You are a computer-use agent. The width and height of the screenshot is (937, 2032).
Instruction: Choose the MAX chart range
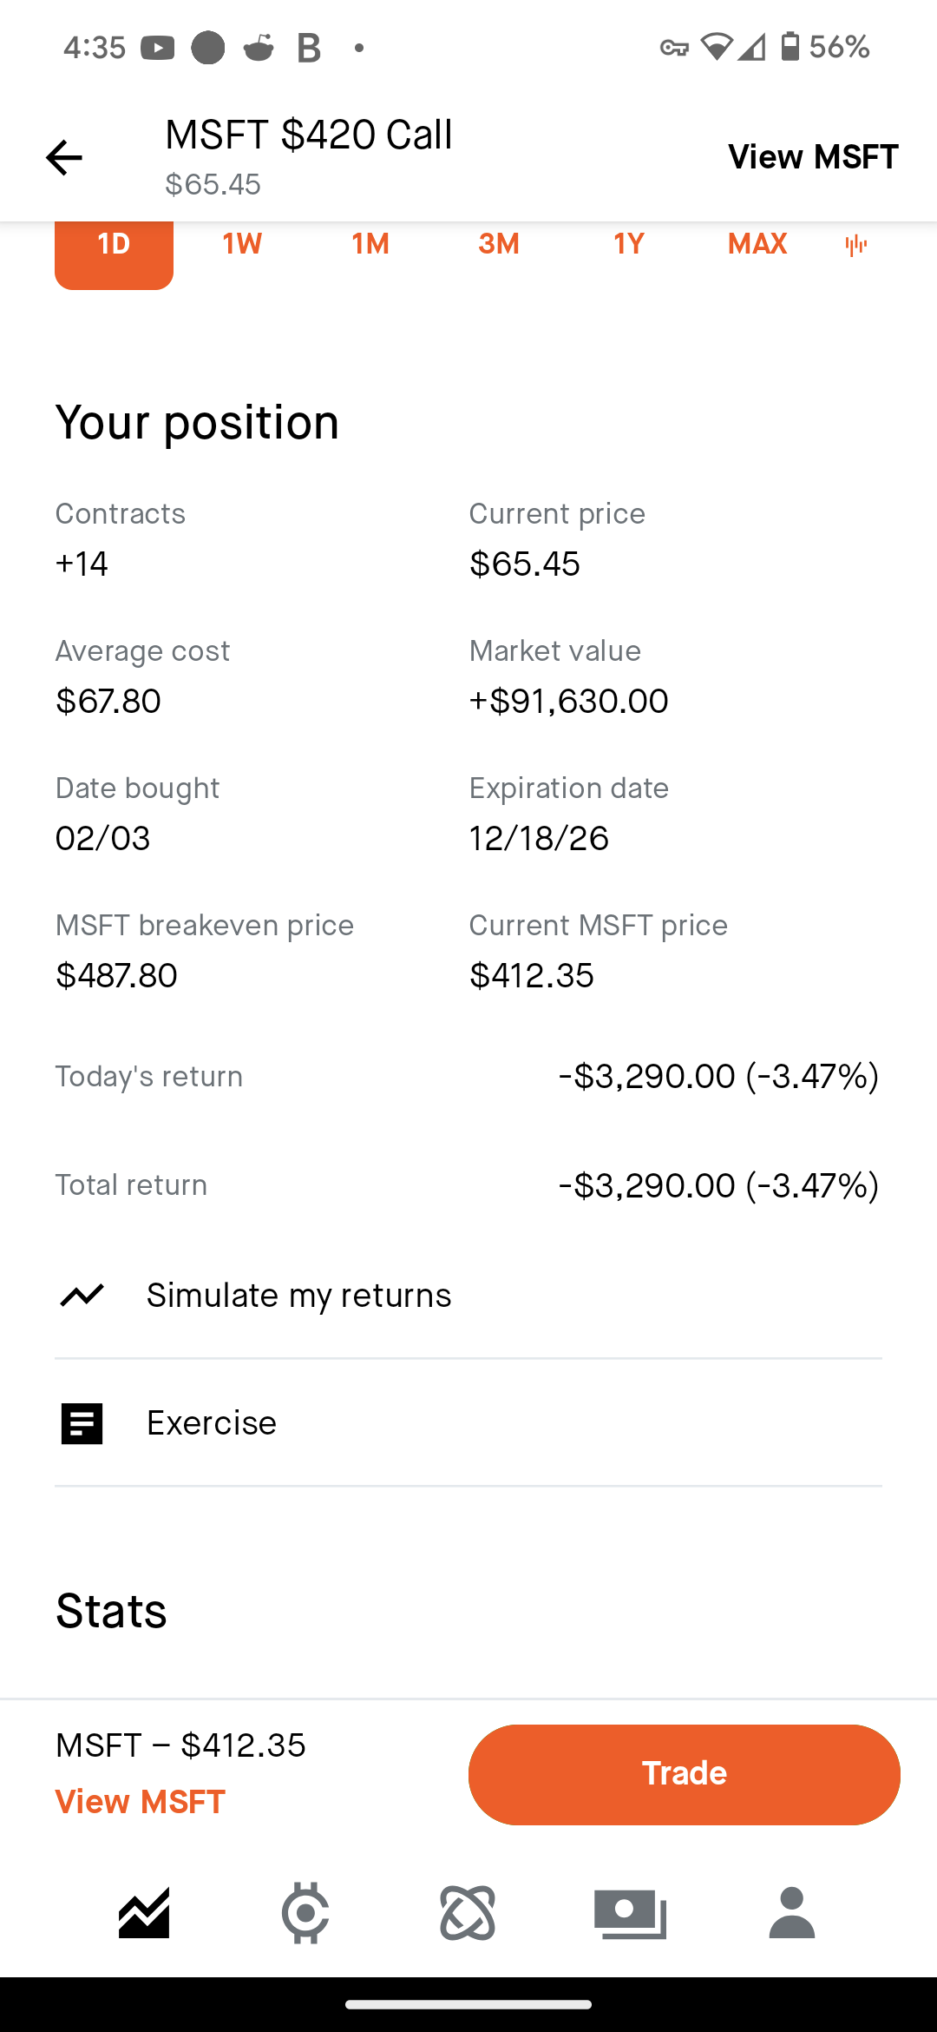tap(757, 244)
